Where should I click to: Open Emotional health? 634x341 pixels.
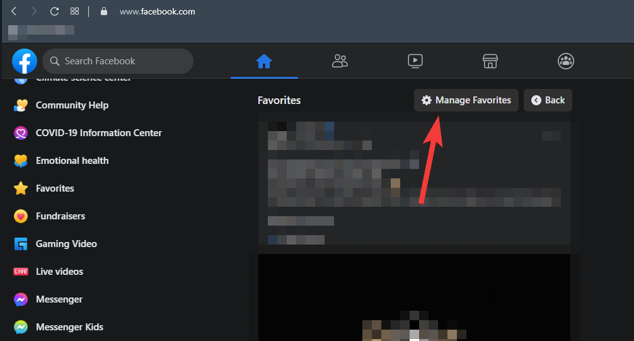point(72,161)
